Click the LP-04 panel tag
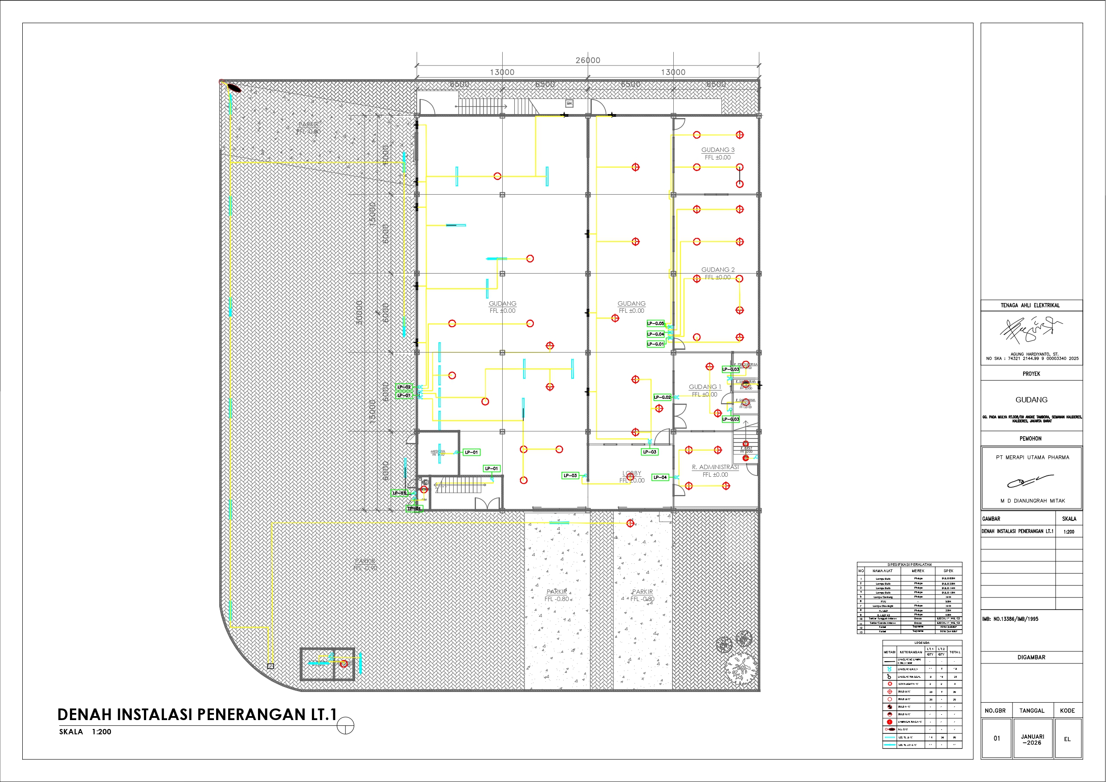 tap(660, 478)
